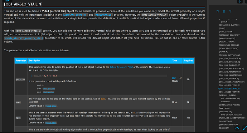Open [FLAPS.N] in the sidebar
Viewport: 247px width, 133px height.
coord(223,52)
